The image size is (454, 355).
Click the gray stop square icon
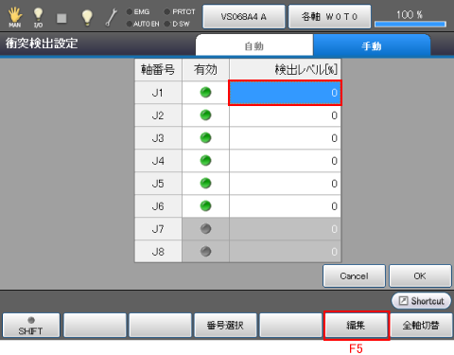tap(61, 18)
